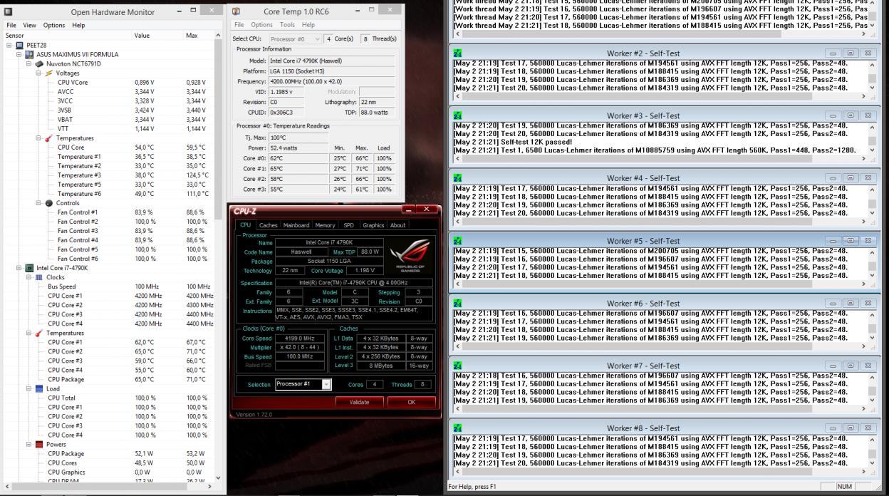
Task: Collapse the Clocks group
Action: point(29,277)
